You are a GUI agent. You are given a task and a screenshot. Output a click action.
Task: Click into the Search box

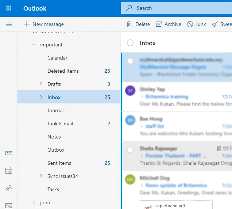pyautogui.click(x=175, y=8)
